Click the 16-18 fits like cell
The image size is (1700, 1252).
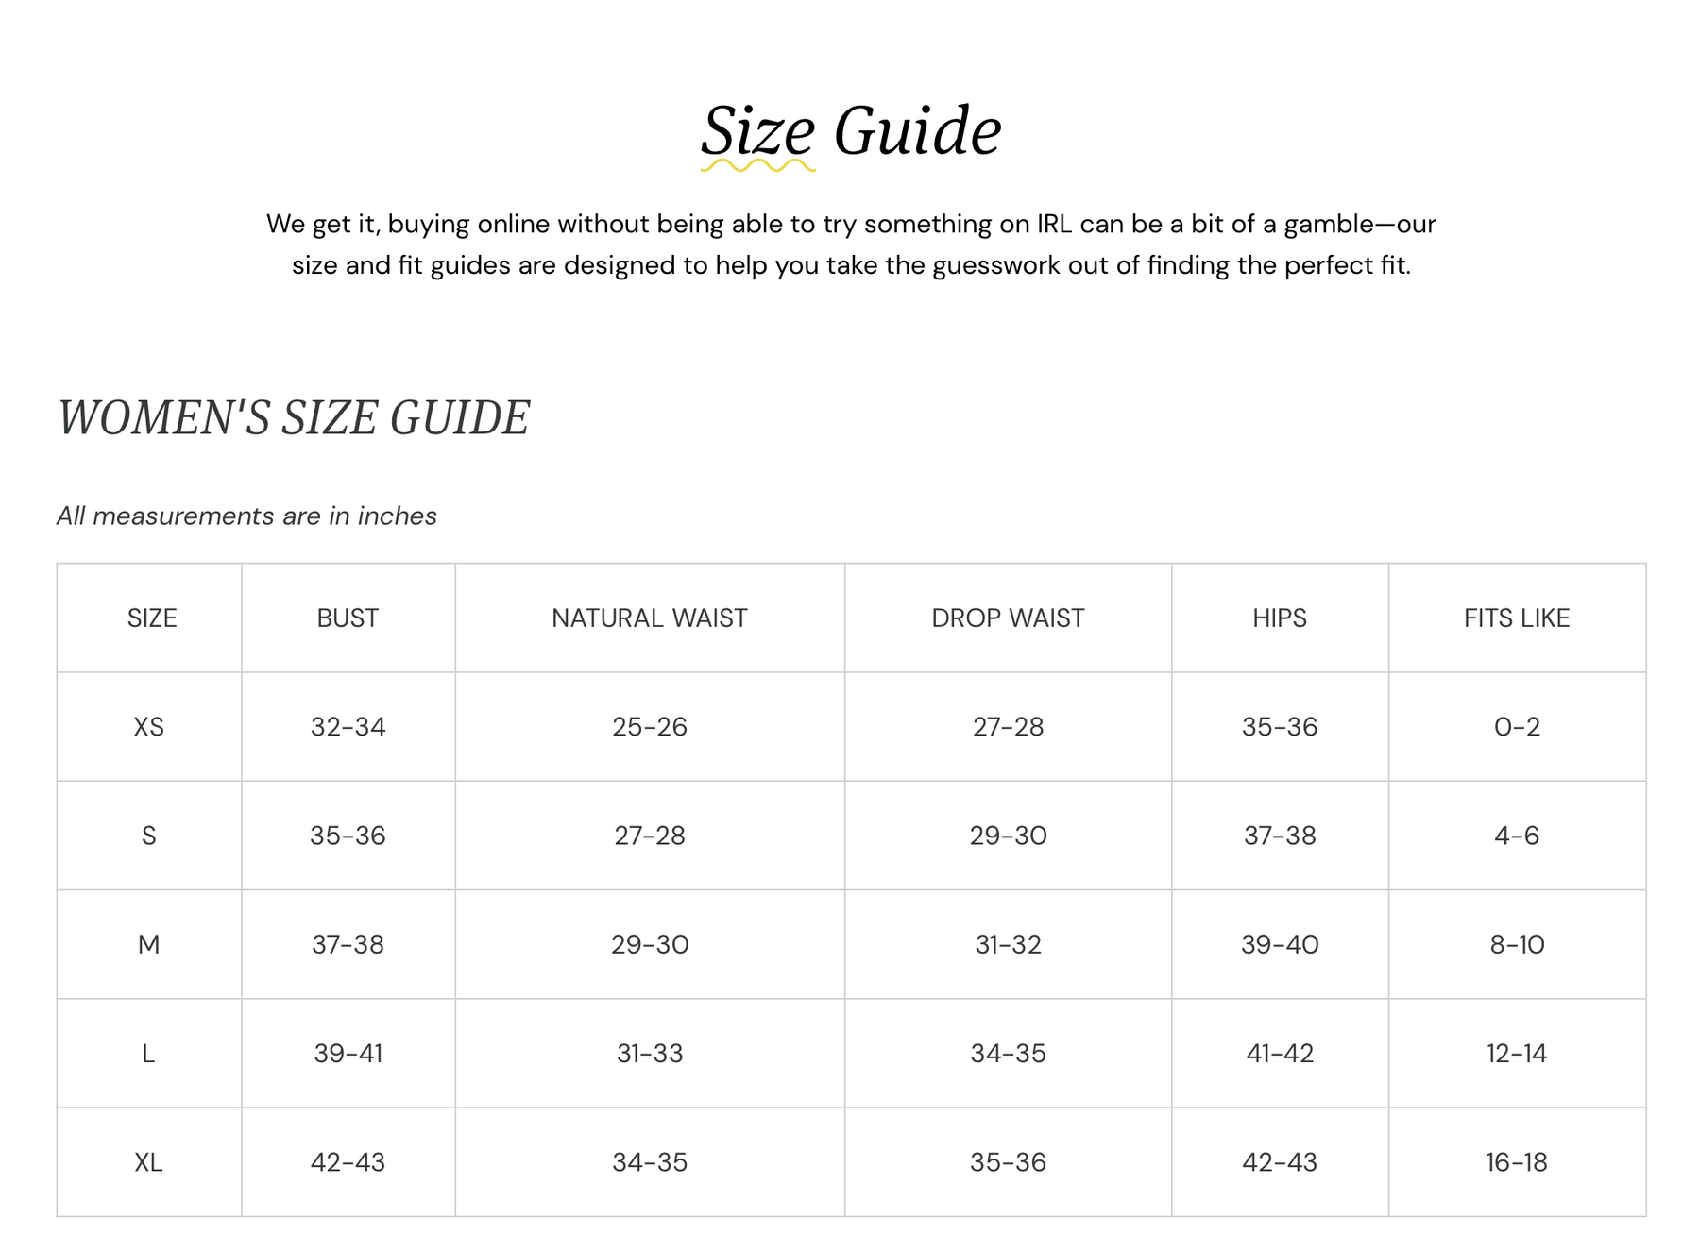[x=1516, y=1162]
